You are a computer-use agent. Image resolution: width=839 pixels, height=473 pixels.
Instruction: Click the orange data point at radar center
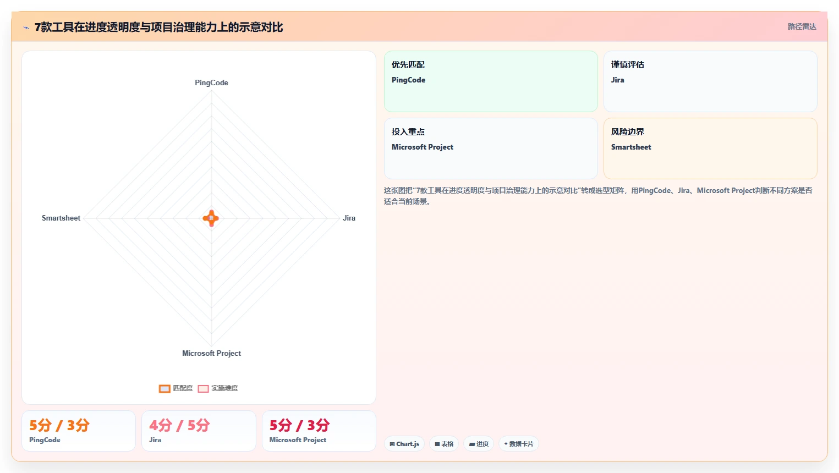tap(211, 218)
